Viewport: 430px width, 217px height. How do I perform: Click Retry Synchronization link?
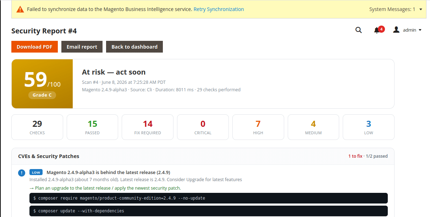(x=219, y=9)
